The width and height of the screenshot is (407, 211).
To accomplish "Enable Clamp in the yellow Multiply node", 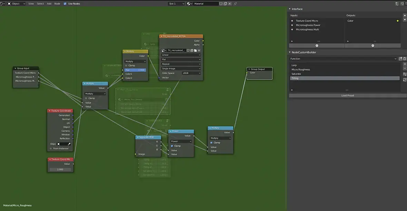I will click(126, 66).
